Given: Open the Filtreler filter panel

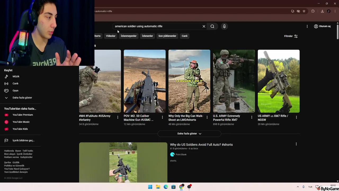Looking at the screenshot, I should 291,36.
